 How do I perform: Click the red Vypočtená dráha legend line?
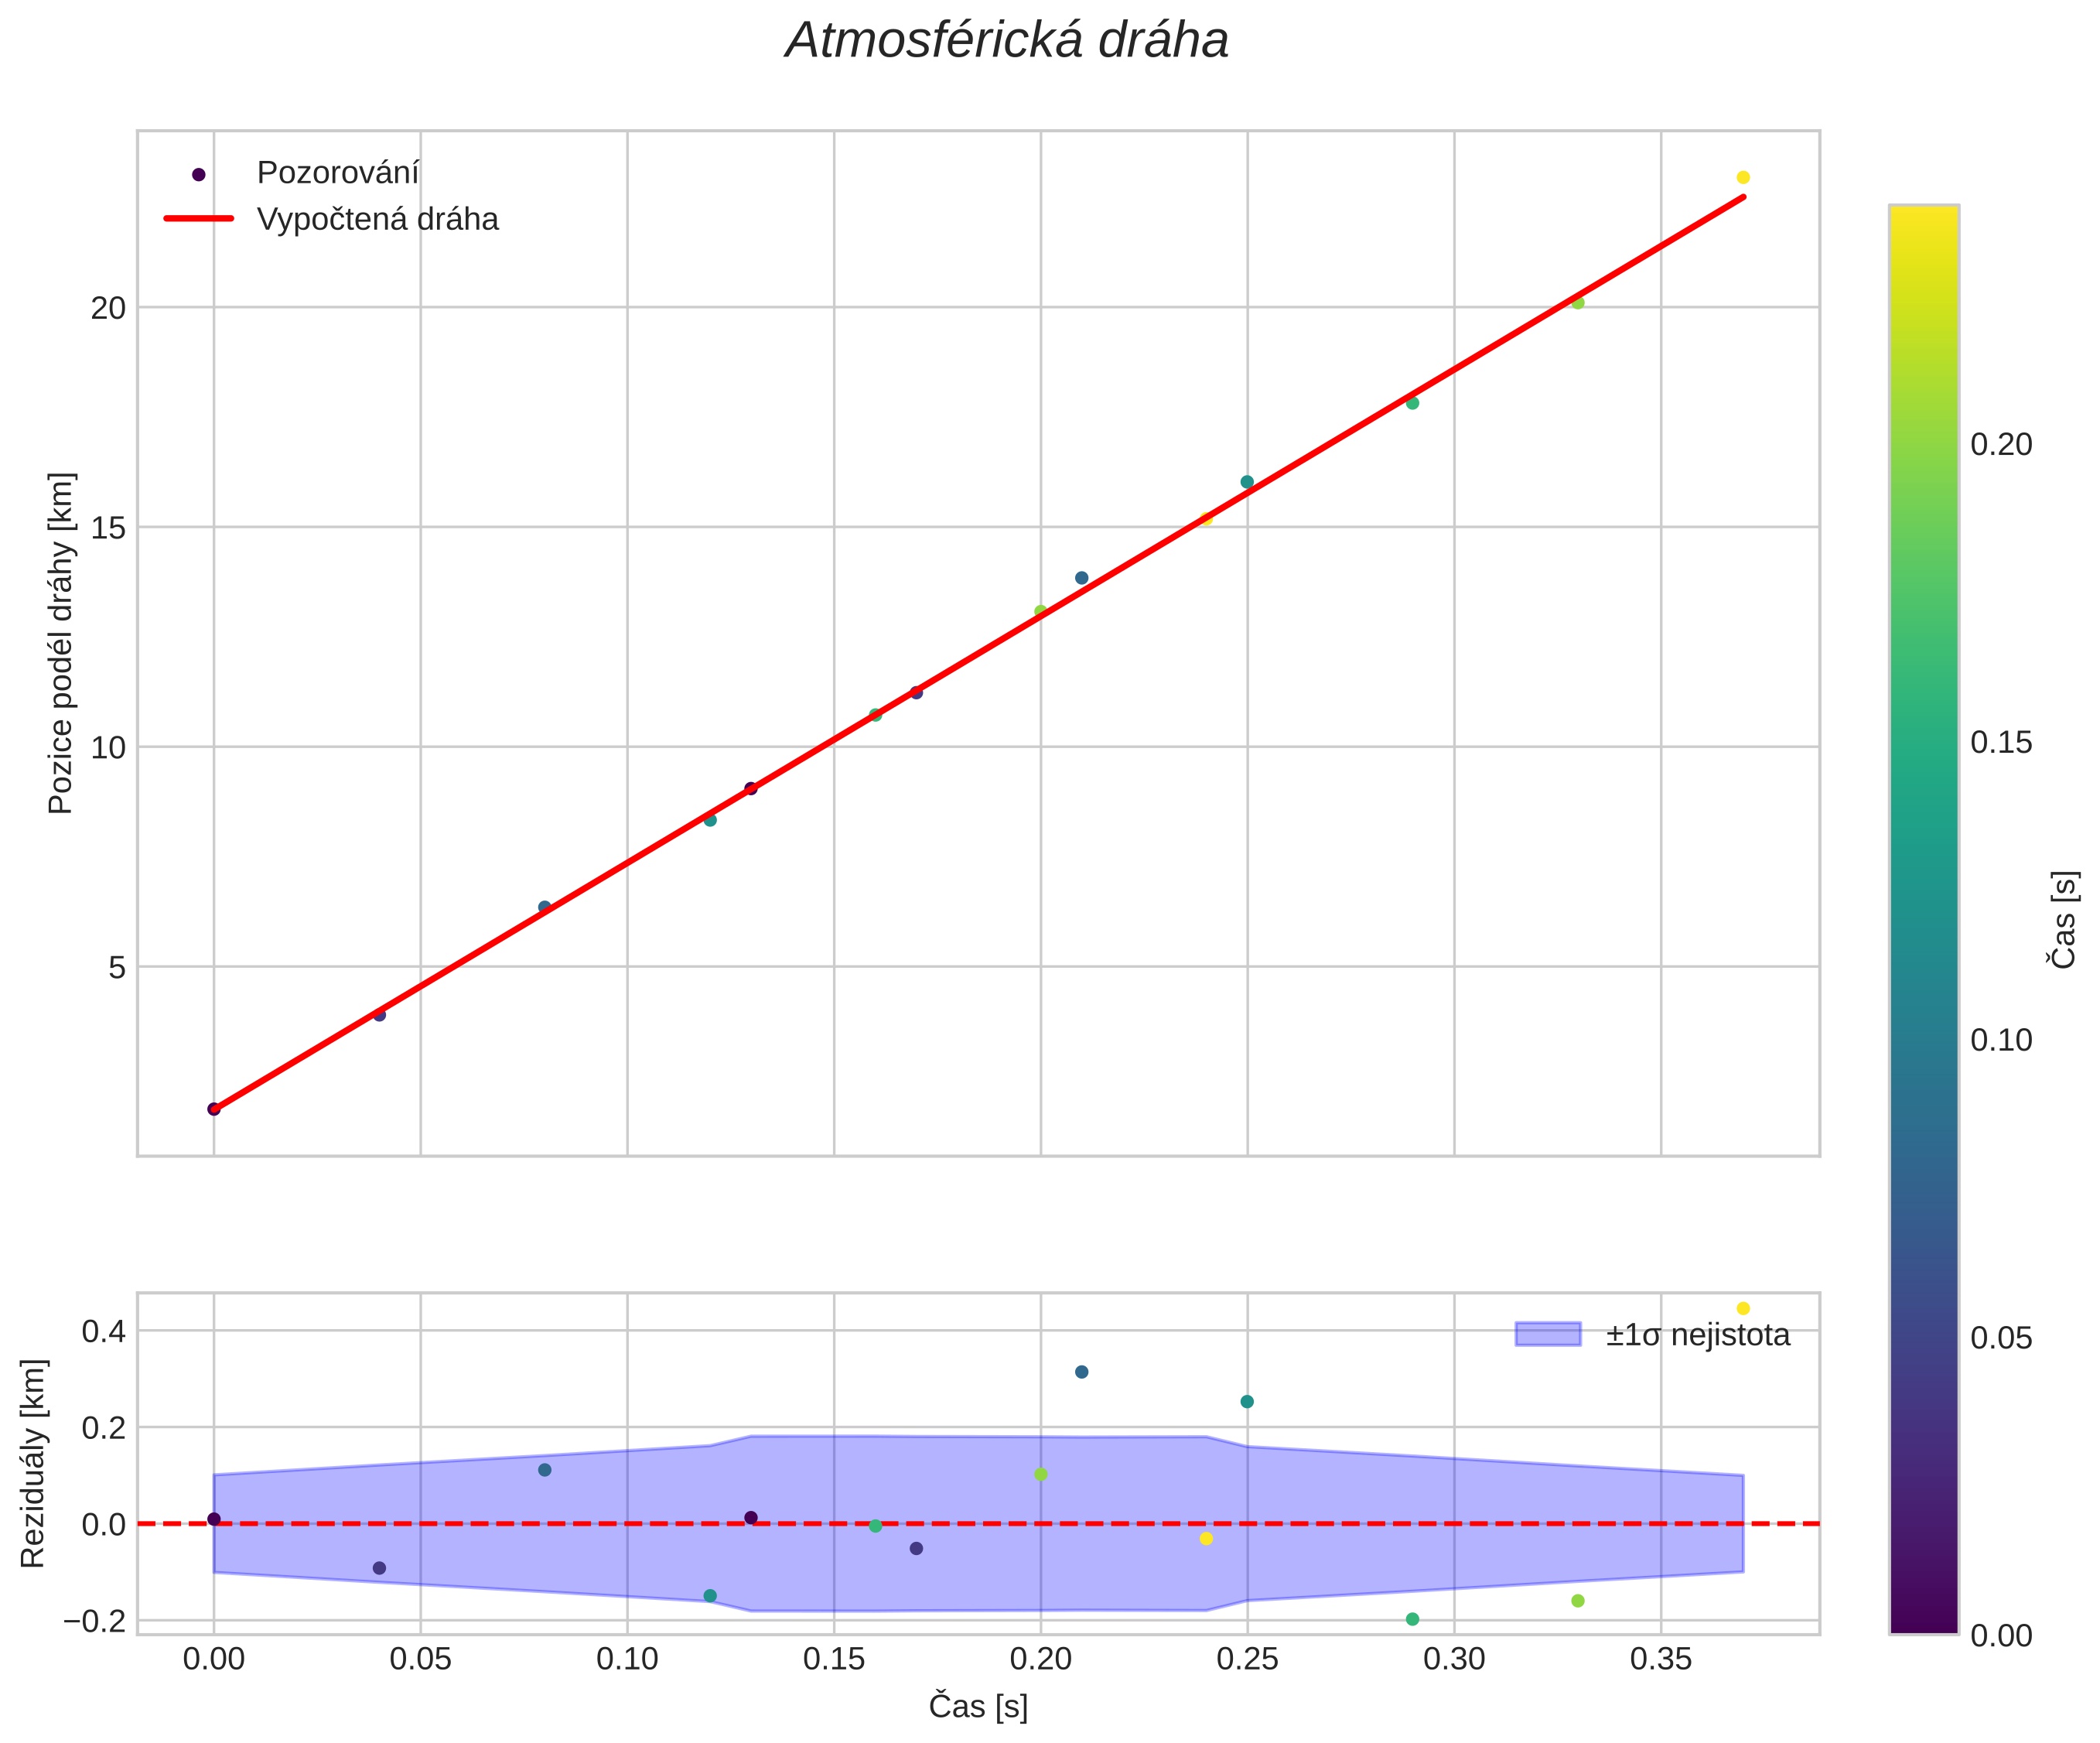pyautogui.click(x=198, y=218)
